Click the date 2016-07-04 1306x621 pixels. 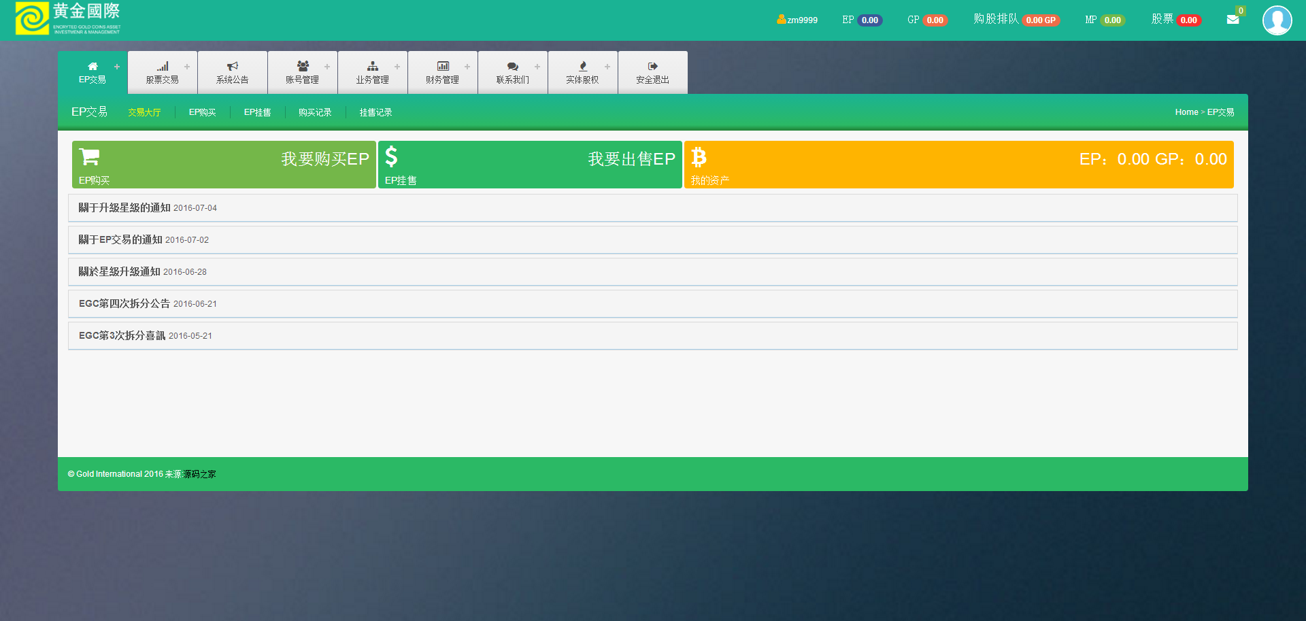pos(195,208)
